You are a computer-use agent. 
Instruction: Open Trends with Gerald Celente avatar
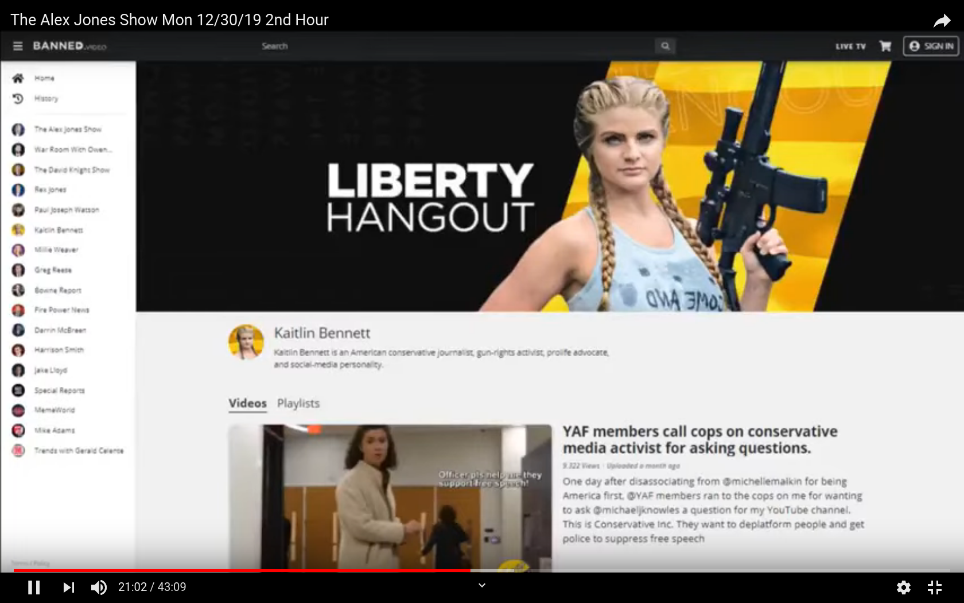pos(18,450)
